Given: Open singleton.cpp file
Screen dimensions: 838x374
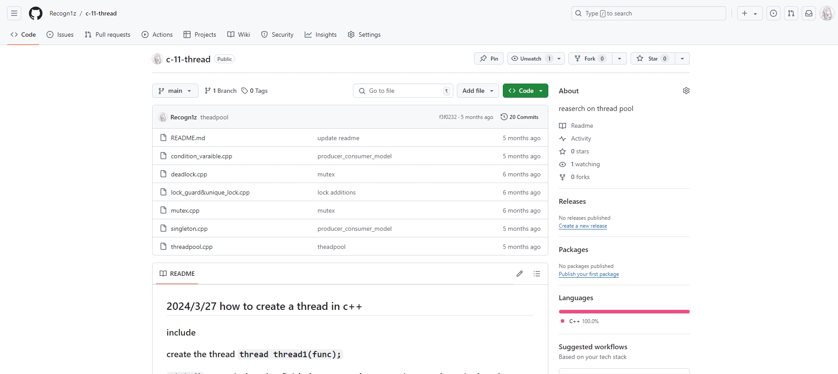Looking at the screenshot, I should 189,229.
